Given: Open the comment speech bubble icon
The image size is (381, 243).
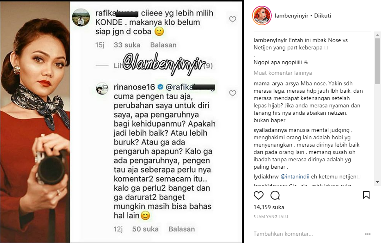Looking at the screenshot, I should click(x=275, y=195).
